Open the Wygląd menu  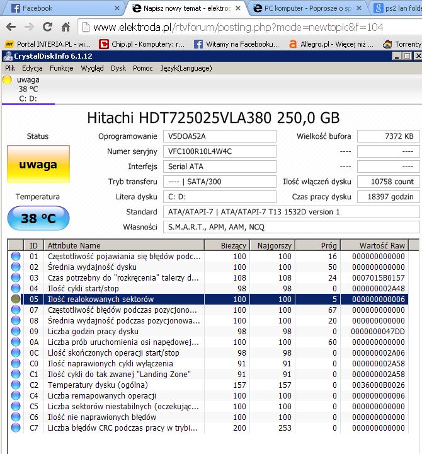[92, 68]
